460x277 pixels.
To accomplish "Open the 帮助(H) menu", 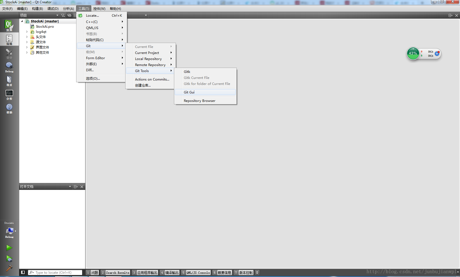I will point(115,9).
